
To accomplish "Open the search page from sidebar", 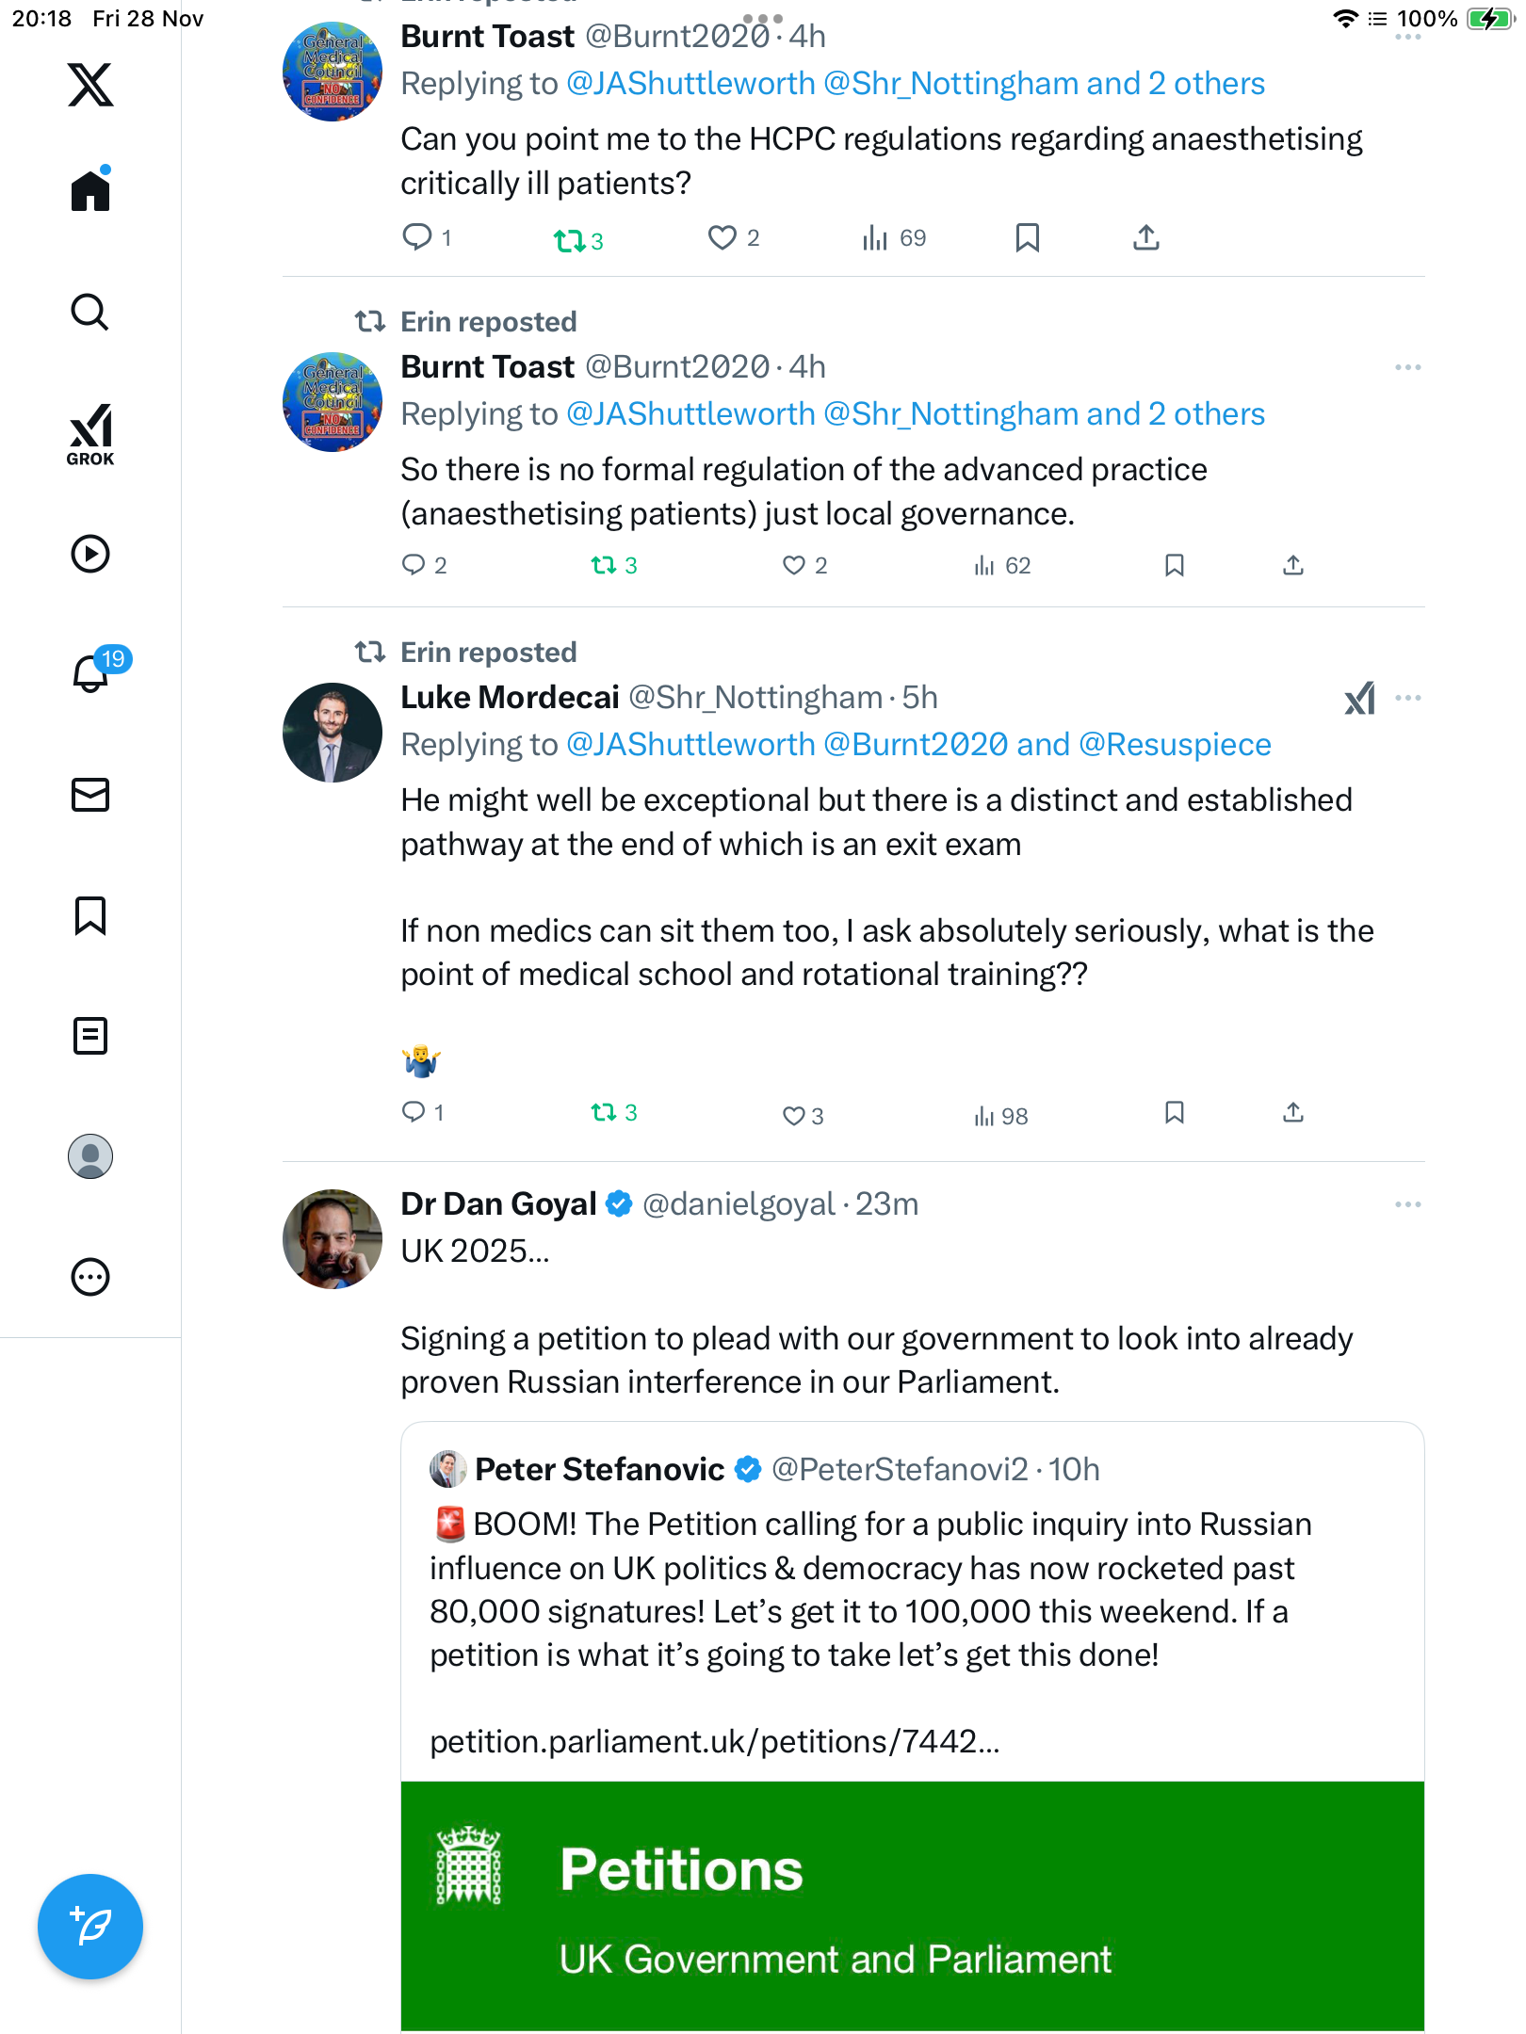I will pos(90,313).
